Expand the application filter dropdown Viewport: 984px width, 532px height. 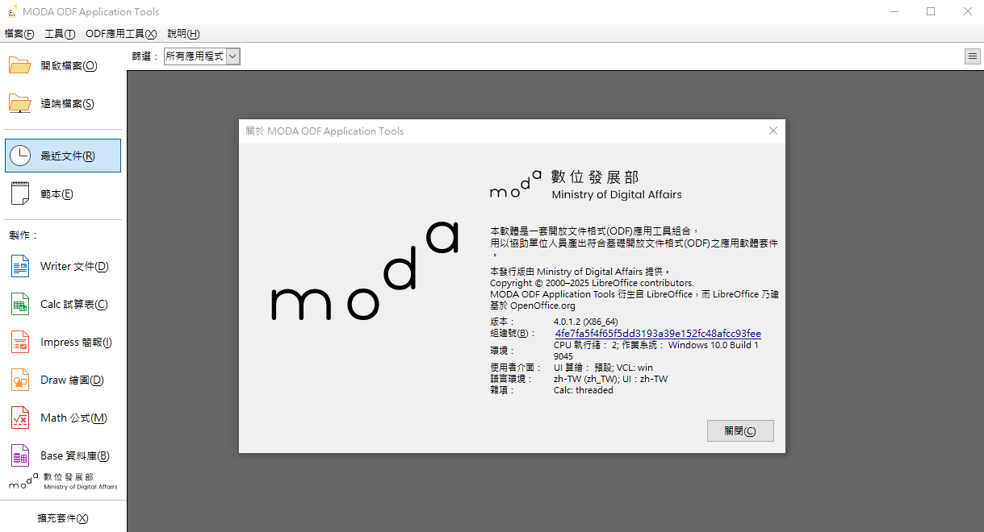232,56
